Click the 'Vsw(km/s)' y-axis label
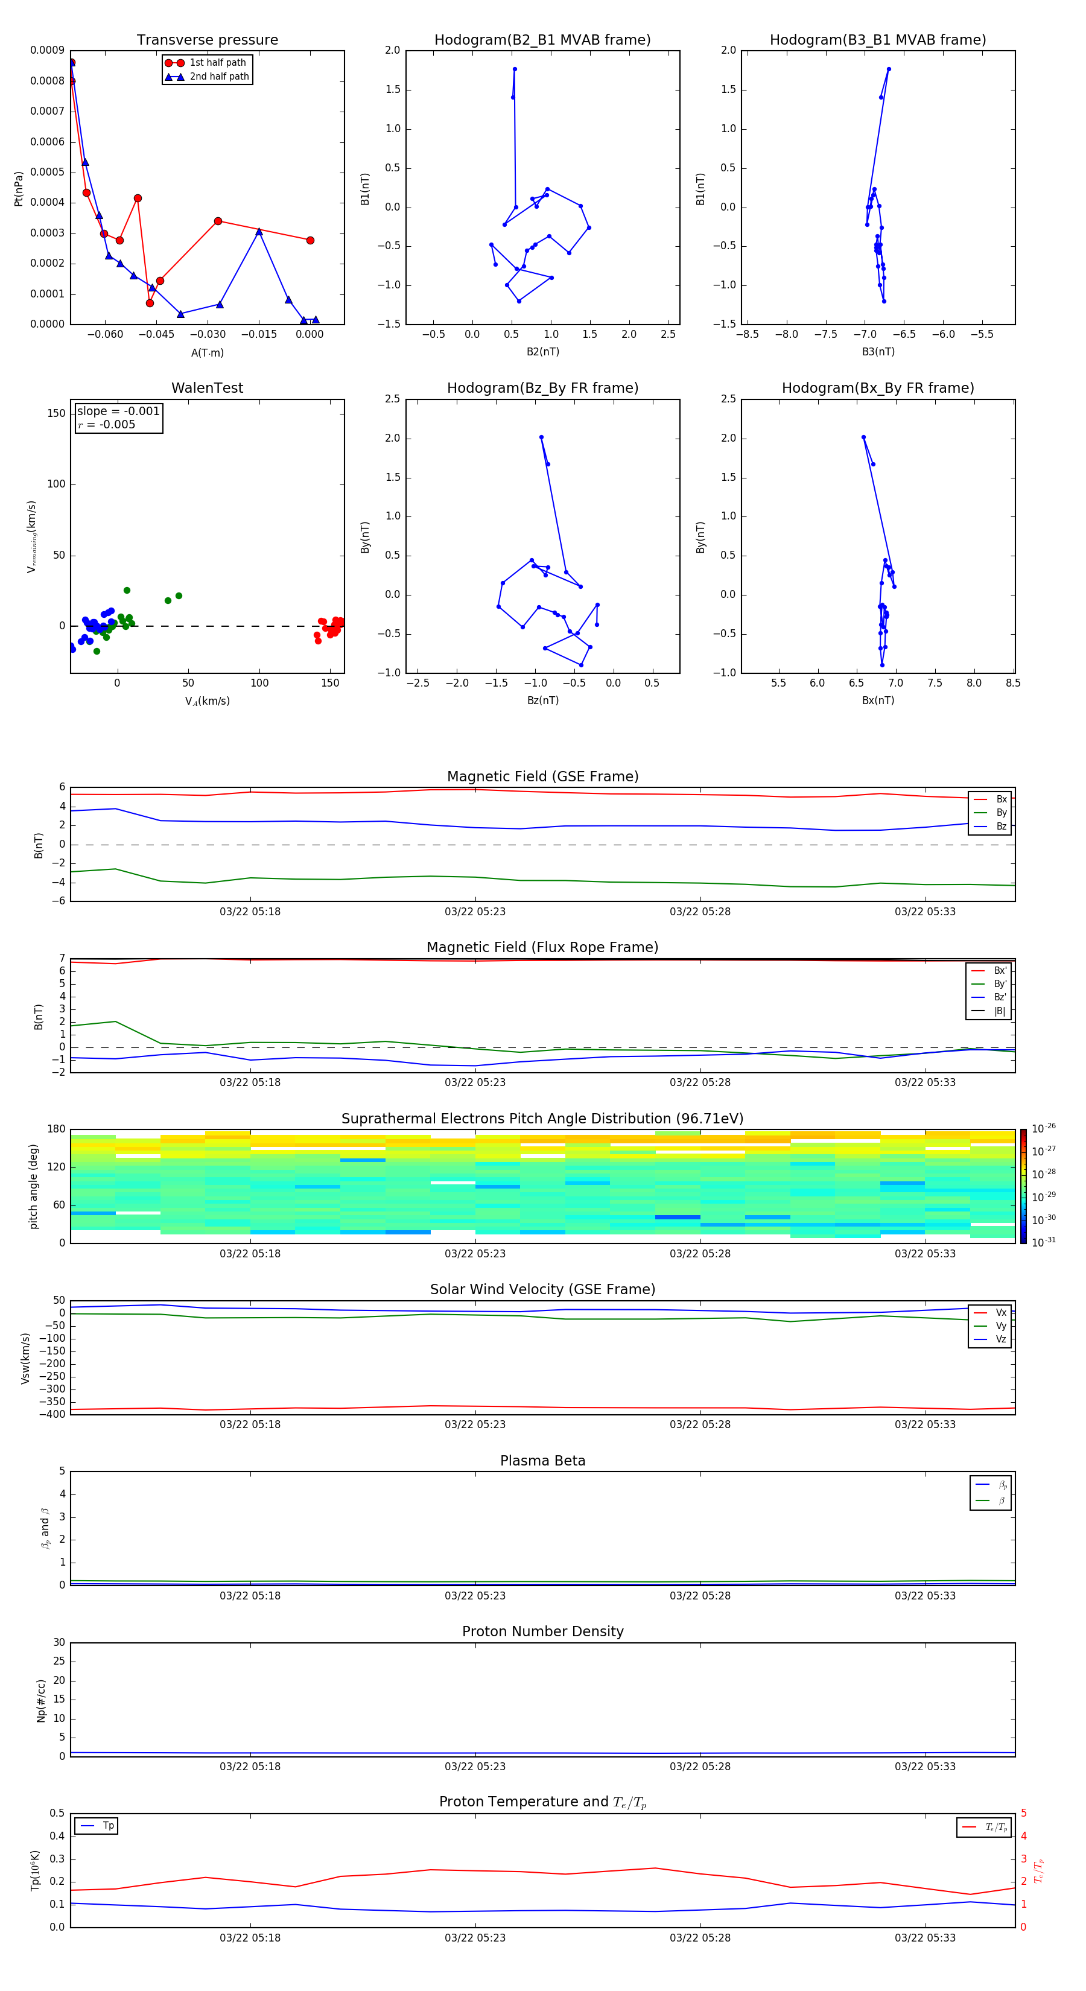 point(25,1358)
